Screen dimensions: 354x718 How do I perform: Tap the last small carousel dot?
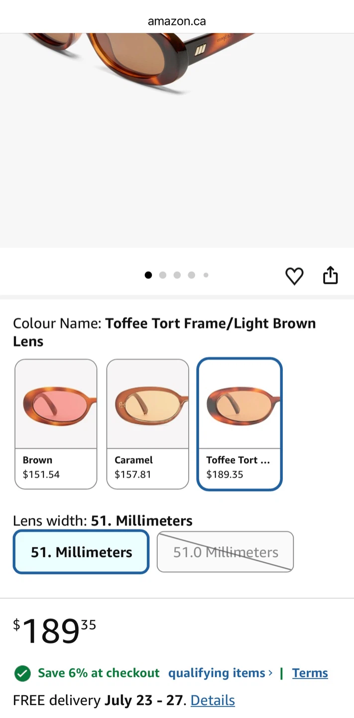[206, 275]
